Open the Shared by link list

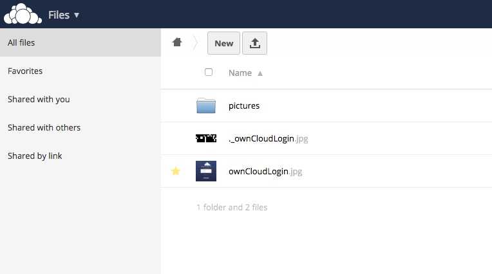(x=35, y=156)
